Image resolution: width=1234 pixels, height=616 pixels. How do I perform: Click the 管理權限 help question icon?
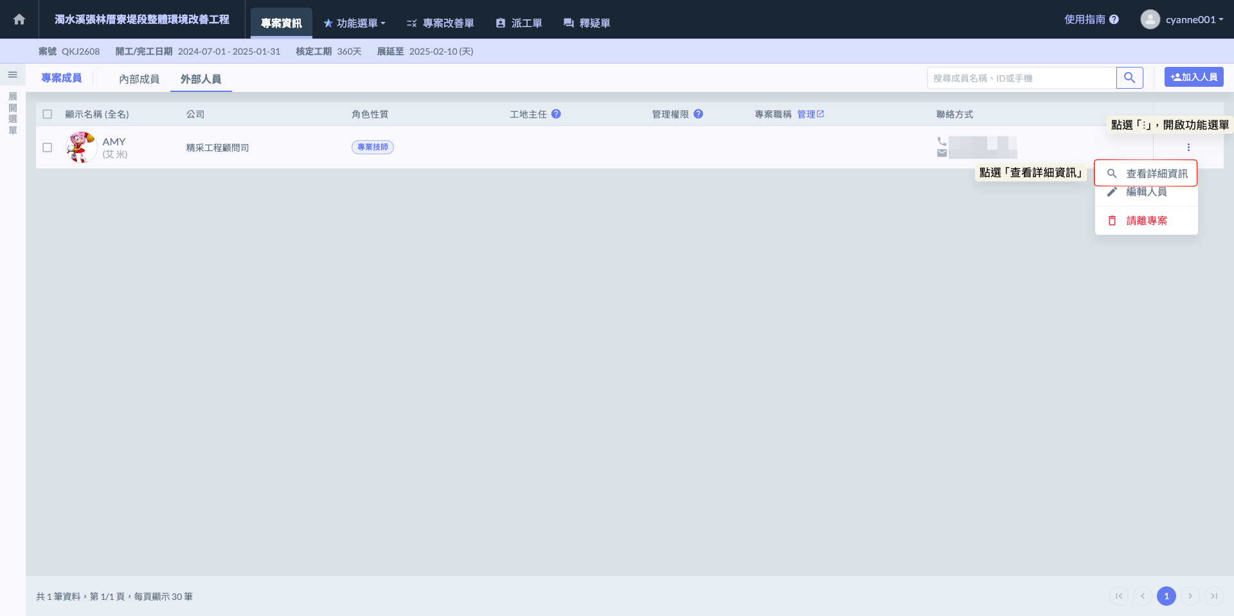[698, 114]
